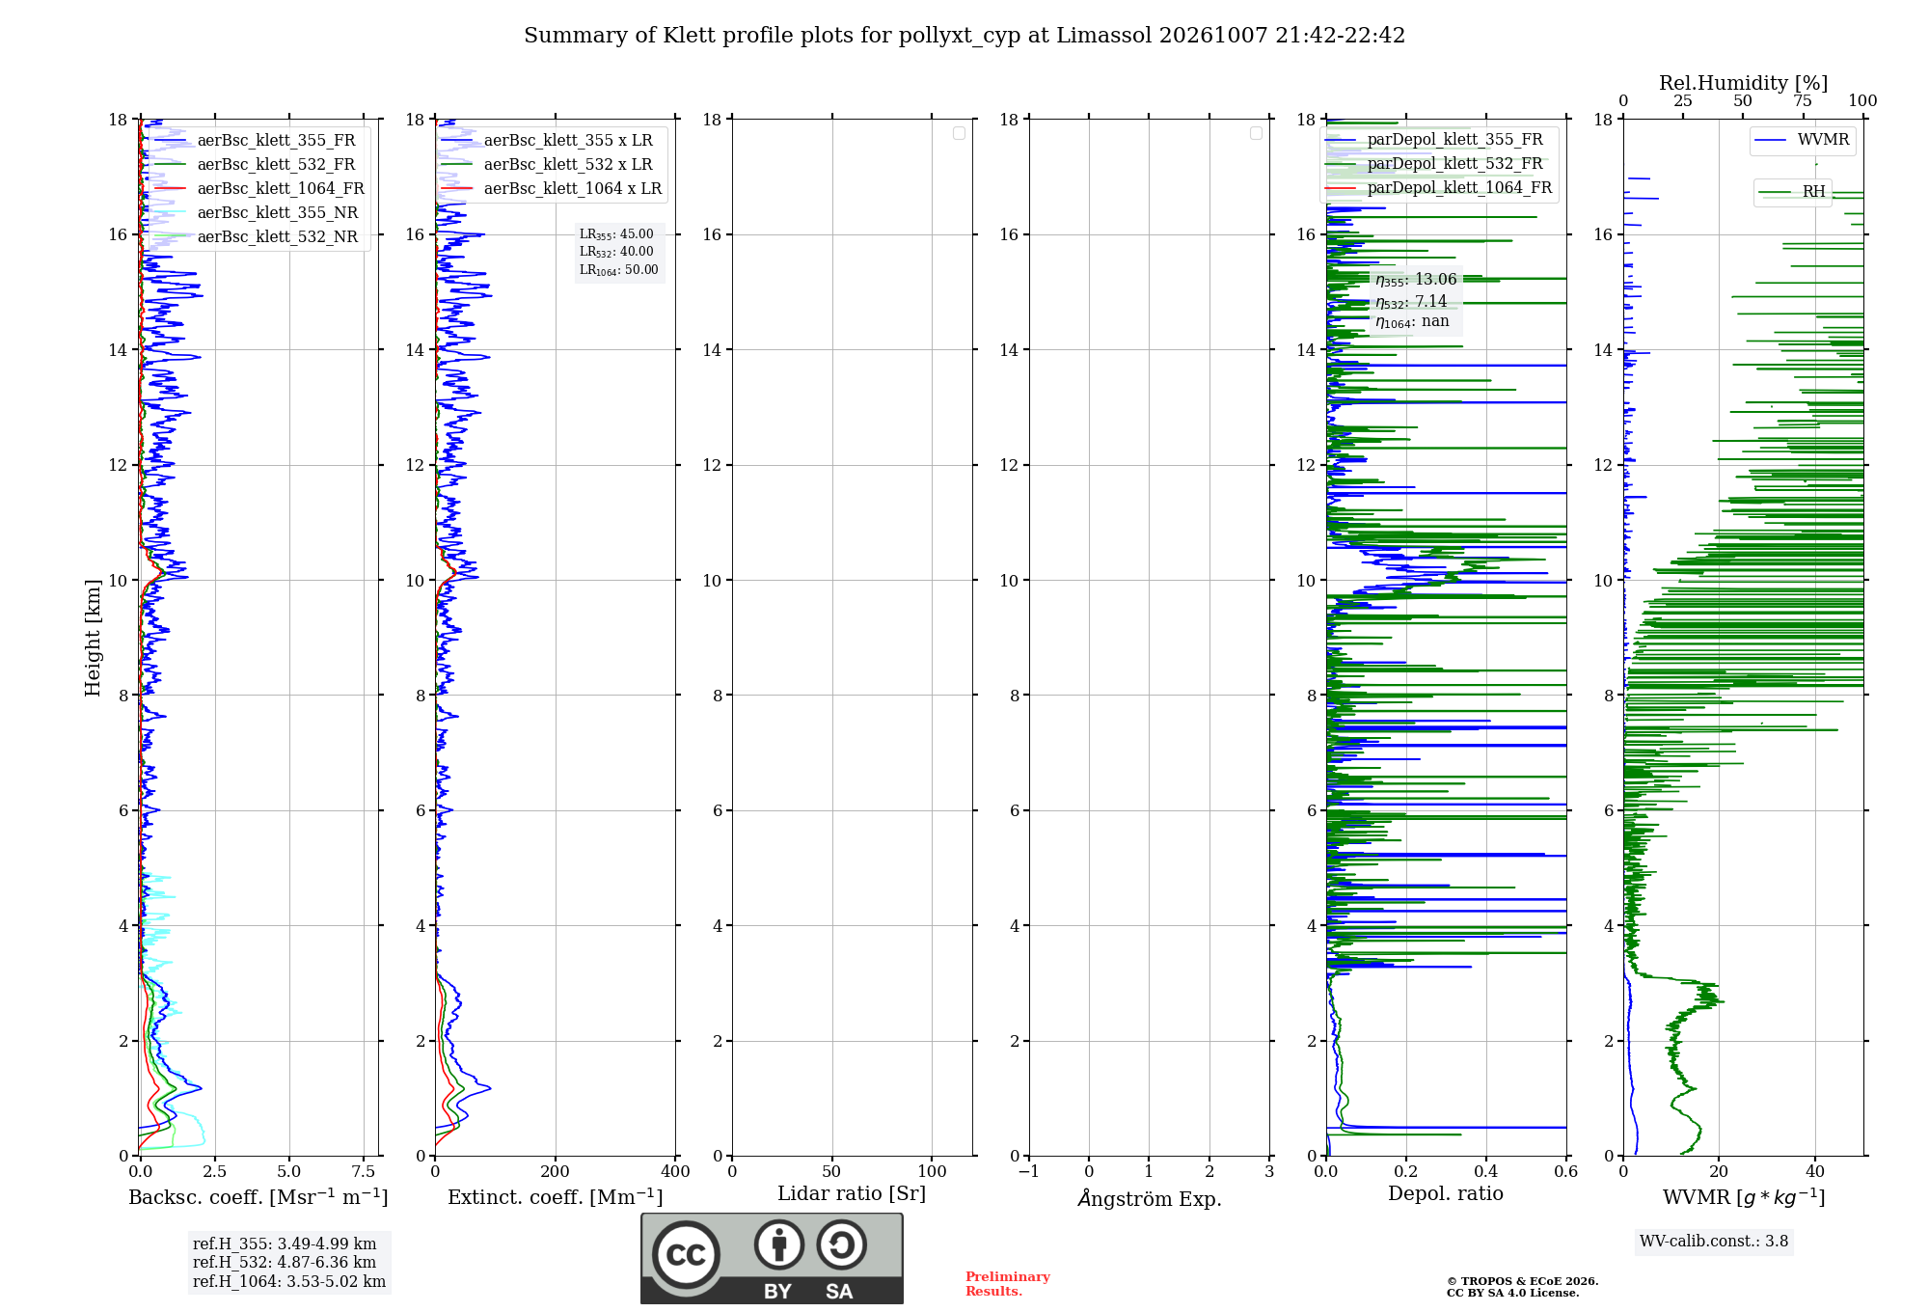The height and width of the screenshot is (1312, 1929).
Task: Click the η1064: nan annotation
Action: click(x=1412, y=322)
